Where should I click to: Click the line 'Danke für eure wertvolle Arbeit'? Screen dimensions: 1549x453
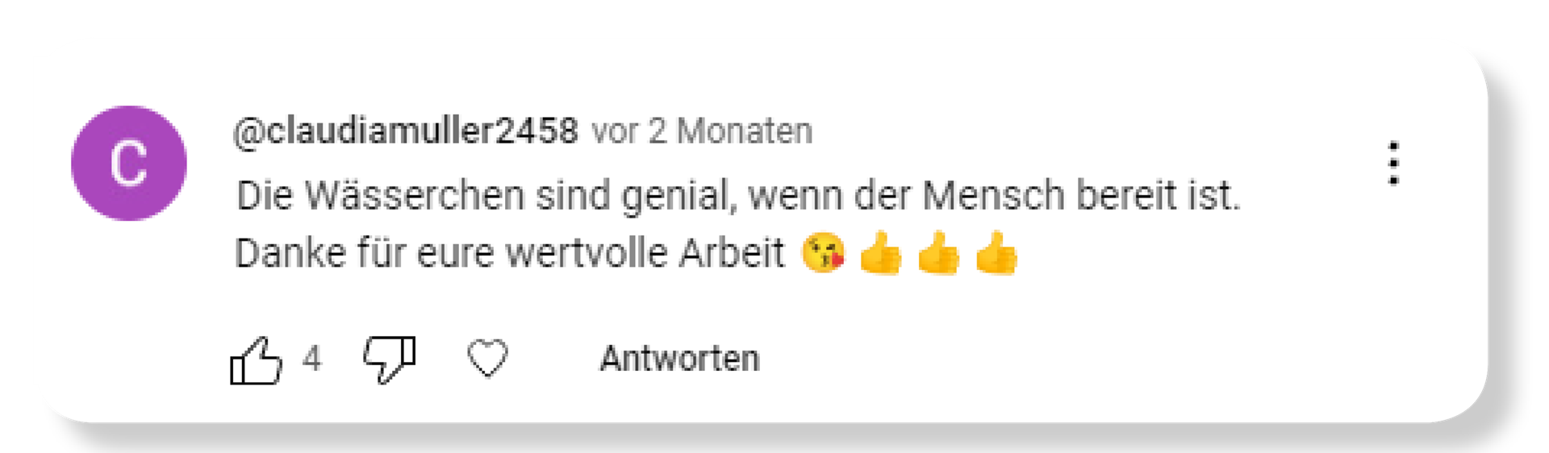(509, 253)
